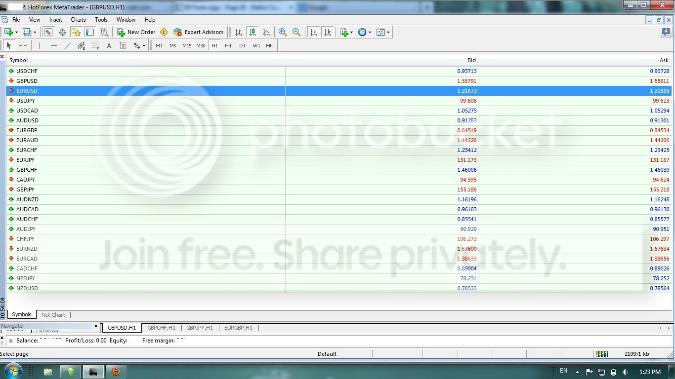Toggle the Navigator folder-star icon
The width and height of the screenshot is (675, 379).
coord(76,32)
